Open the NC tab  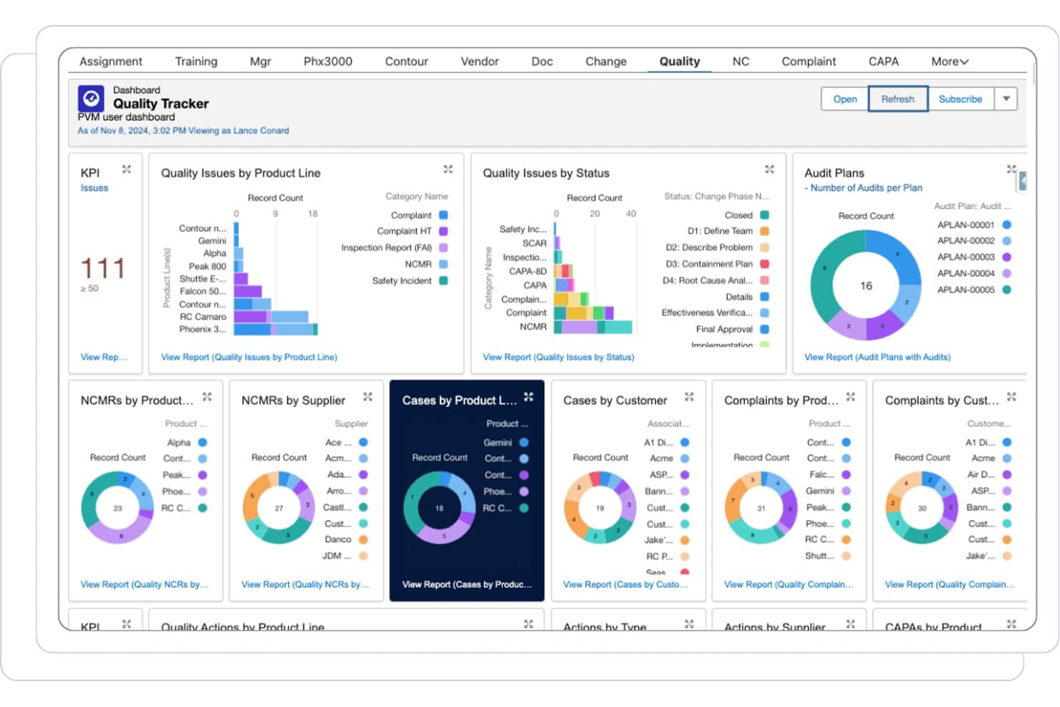741,62
